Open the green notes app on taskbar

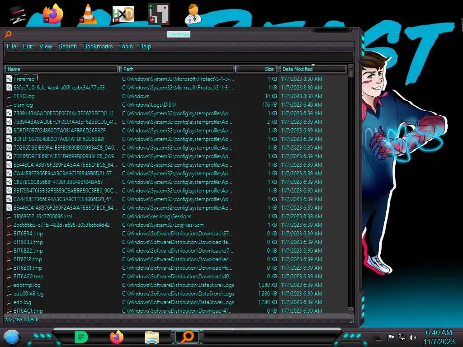pyautogui.click(x=81, y=337)
